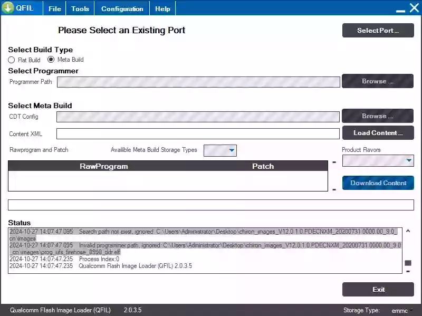This screenshot has width=422, height=316.
Task: Click the status log scroll-up arrow
Action: (x=408, y=231)
